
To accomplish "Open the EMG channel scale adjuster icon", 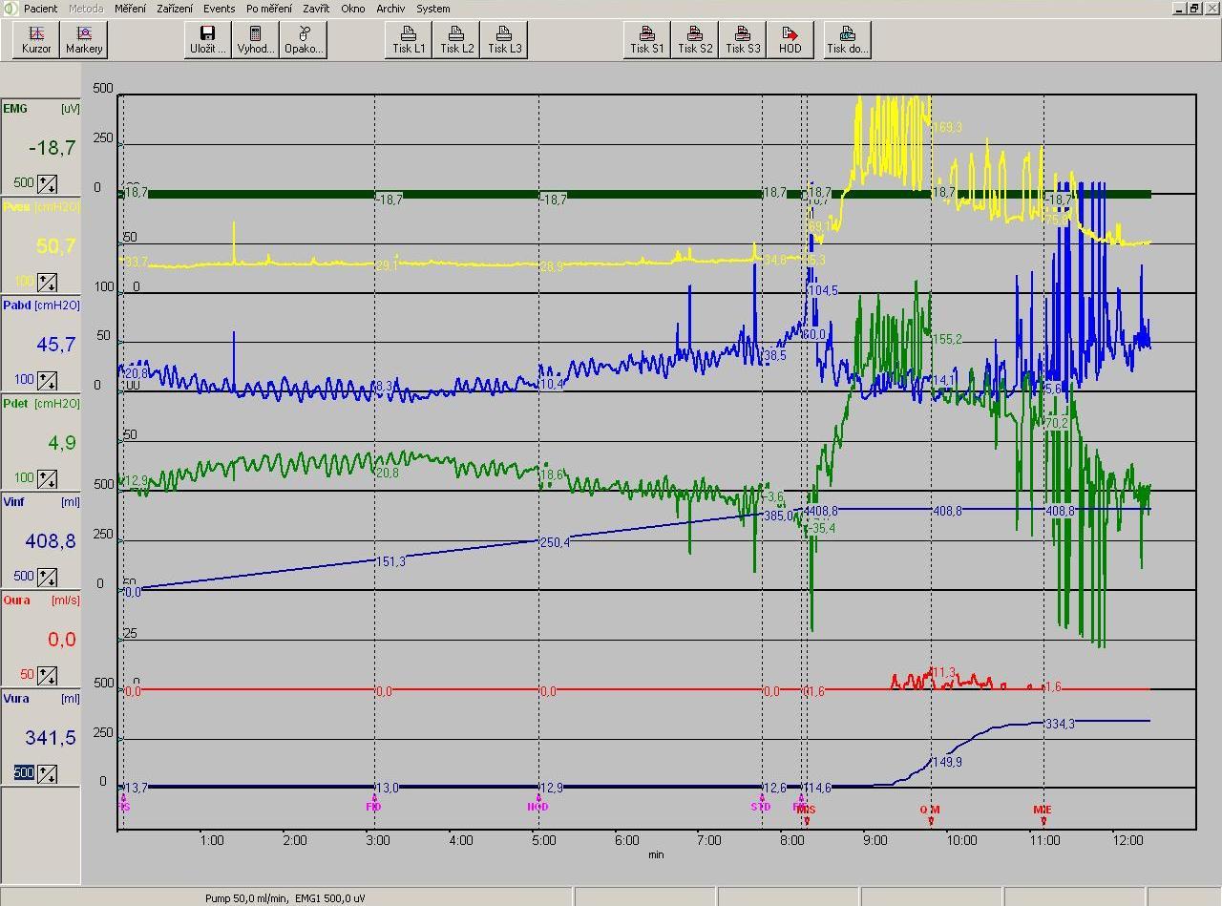I will pos(47,183).
